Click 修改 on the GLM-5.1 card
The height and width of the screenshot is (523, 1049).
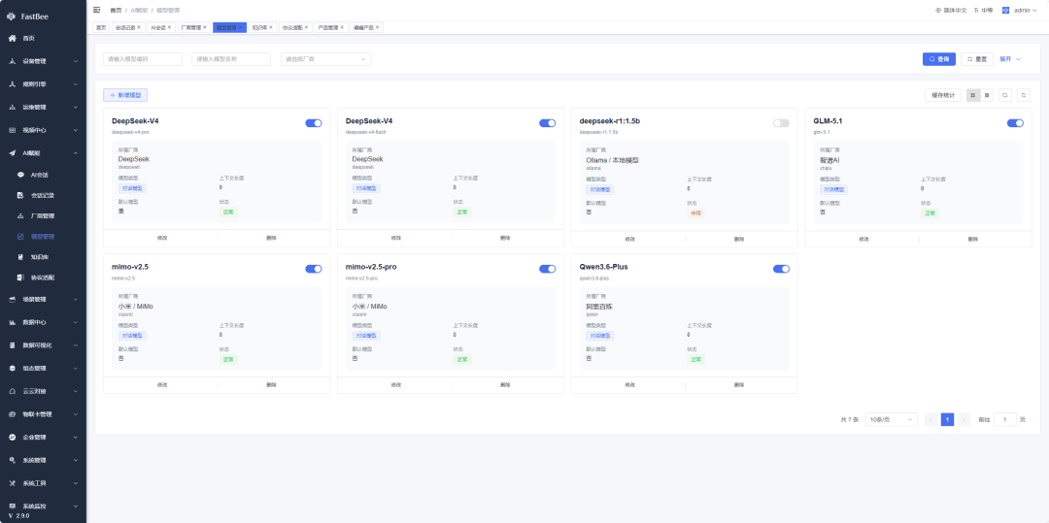(863, 239)
